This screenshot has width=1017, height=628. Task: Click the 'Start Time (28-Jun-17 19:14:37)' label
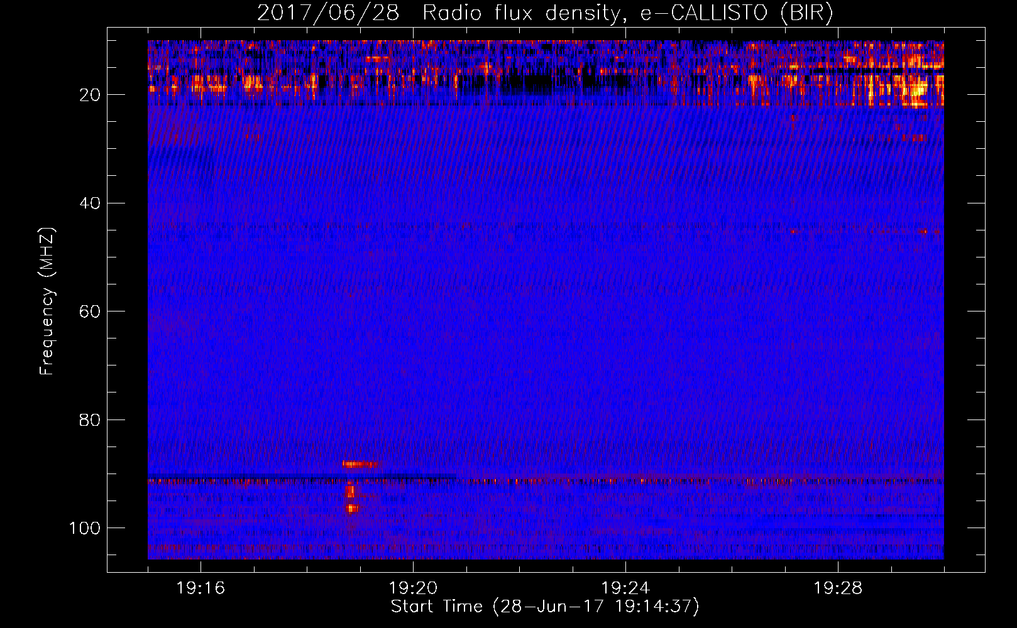(x=545, y=607)
